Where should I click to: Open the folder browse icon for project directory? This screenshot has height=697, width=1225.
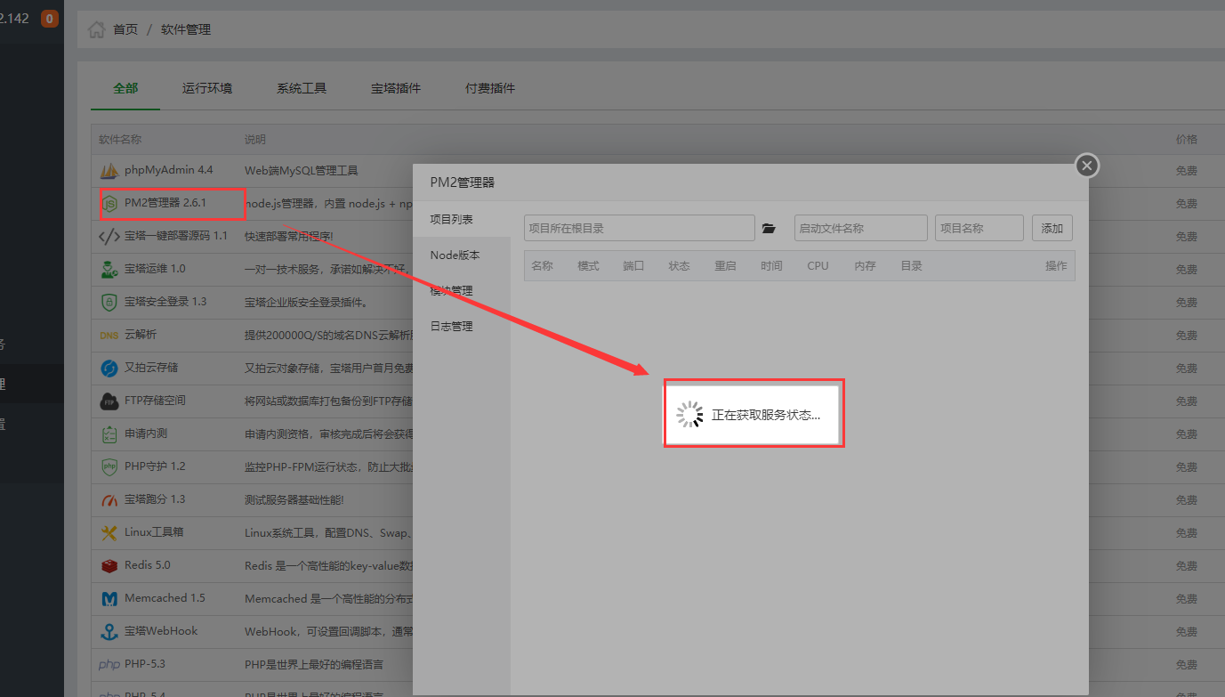coord(770,229)
